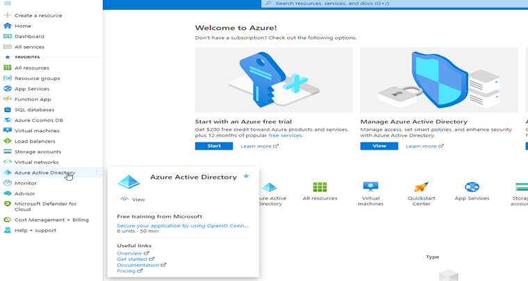Open Load balancers icon in sidebar
The height and width of the screenshot is (281, 528).
(8, 140)
